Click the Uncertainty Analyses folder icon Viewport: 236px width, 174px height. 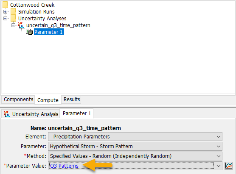point(14,18)
